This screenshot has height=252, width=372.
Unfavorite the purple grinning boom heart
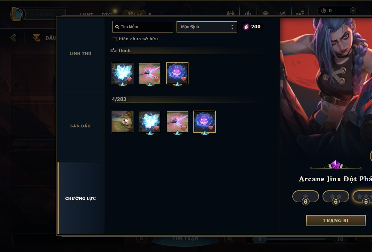click(x=184, y=79)
